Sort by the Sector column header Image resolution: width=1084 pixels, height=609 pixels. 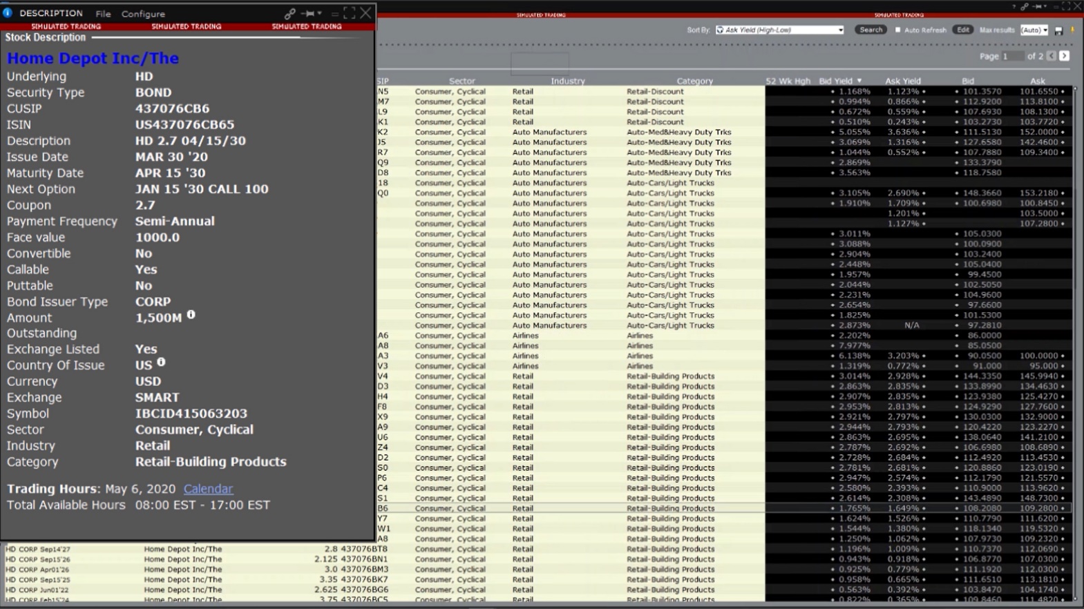point(462,81)
